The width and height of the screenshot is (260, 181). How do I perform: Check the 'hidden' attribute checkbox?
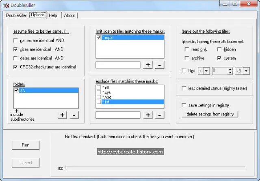(x=219, y=49)
